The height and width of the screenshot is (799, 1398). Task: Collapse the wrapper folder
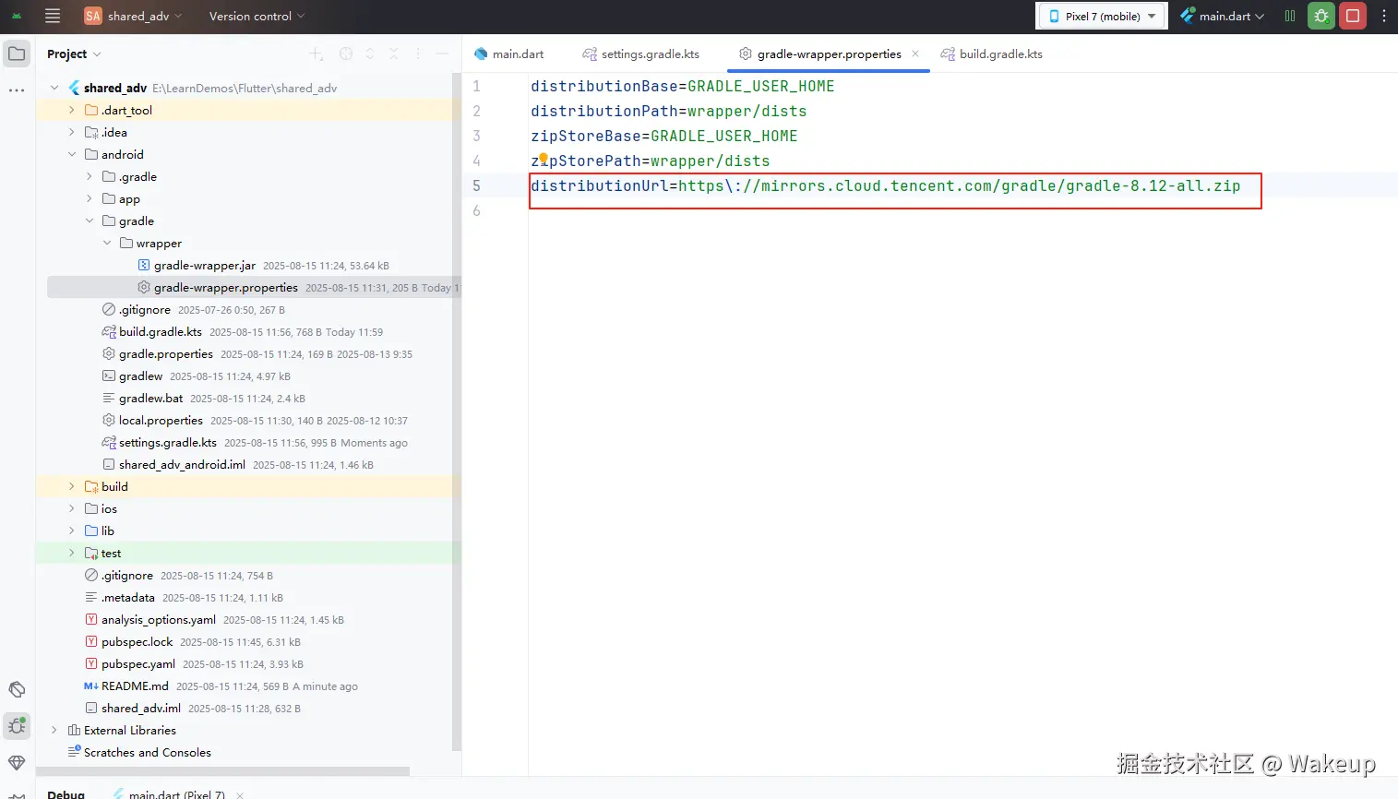tap(107, 243)
